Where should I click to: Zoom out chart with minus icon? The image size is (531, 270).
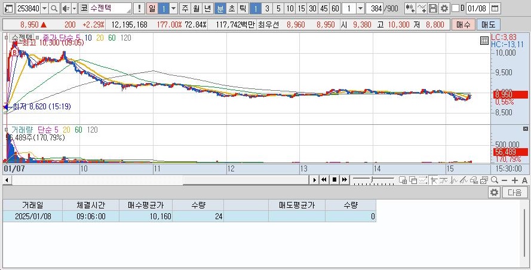click(504, 180)
